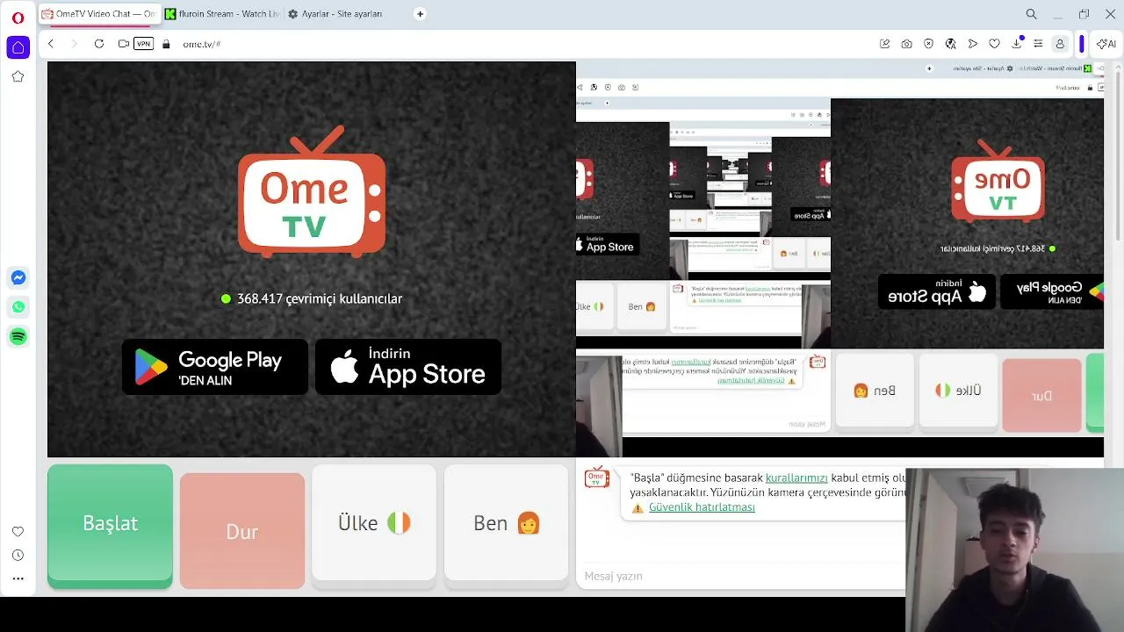Open the AI assistant button
Viewport: 1124px width, 632px height.
pyautogui.click(x=1106, y=44)
